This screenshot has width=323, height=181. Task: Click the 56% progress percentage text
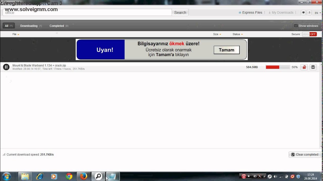294,67
